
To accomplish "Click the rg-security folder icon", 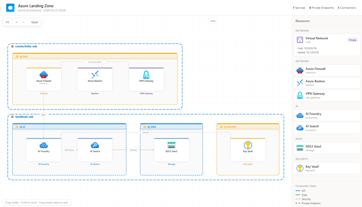I will click(x=221, y=127).
